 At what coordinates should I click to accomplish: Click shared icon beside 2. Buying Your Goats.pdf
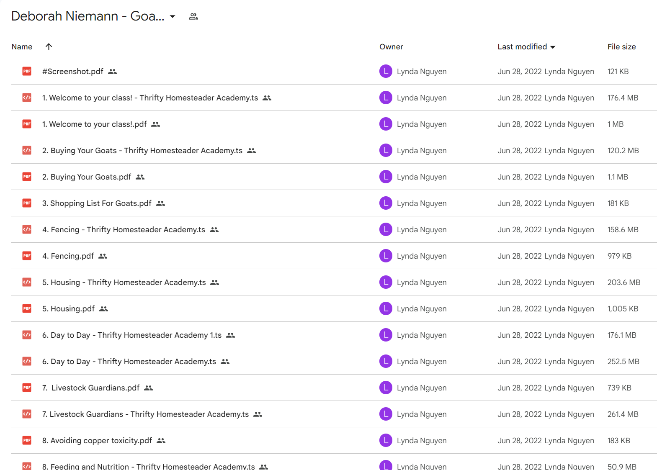[140, 177]
